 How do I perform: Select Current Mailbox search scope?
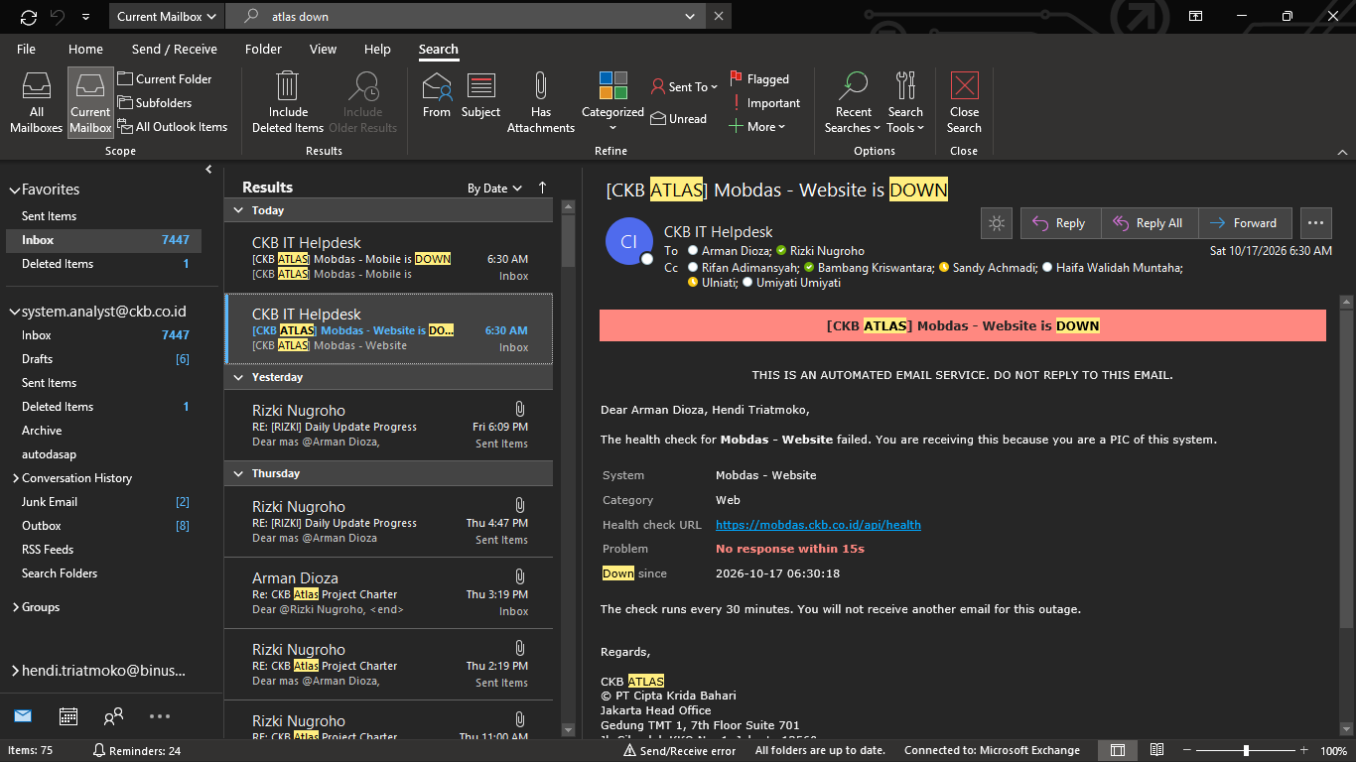point(90,102)
